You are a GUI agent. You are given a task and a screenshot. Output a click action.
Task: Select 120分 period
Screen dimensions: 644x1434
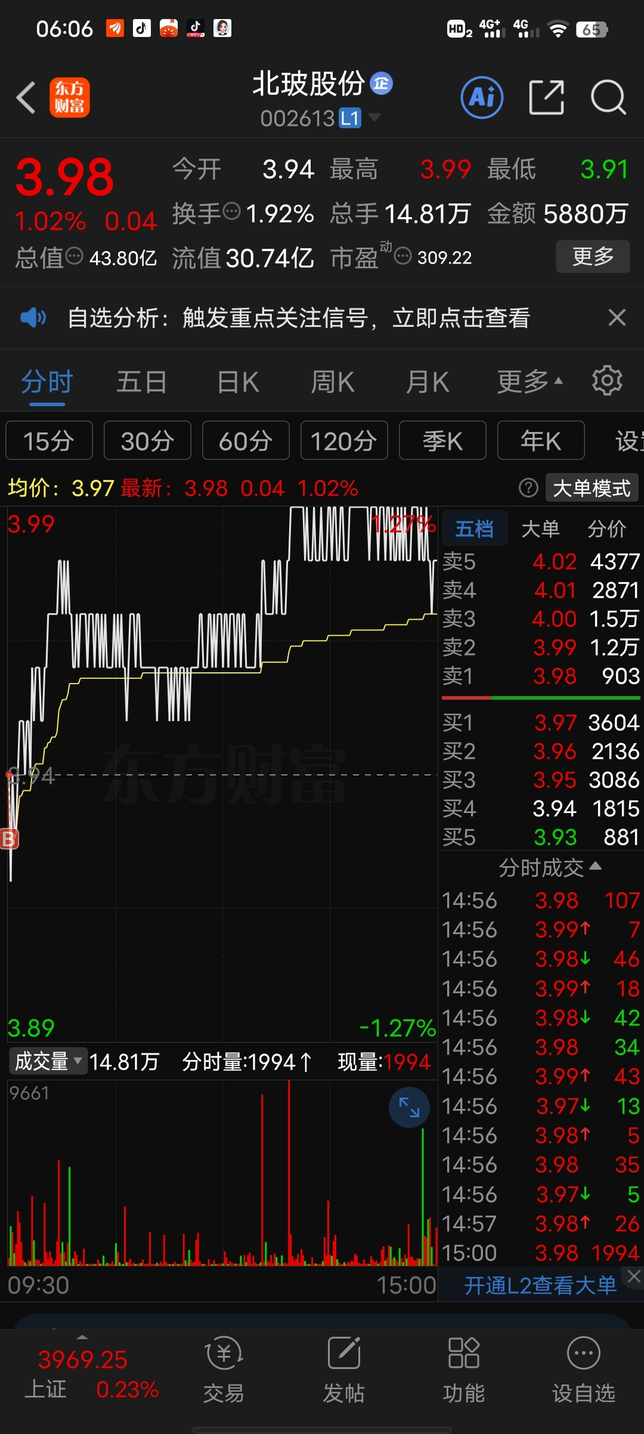click(x=344, y=441)
